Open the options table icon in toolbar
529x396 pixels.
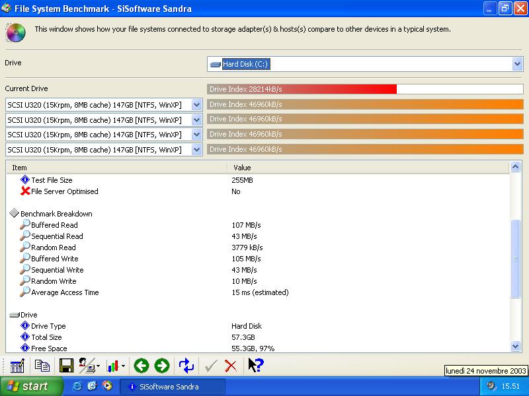click(17, 366)
